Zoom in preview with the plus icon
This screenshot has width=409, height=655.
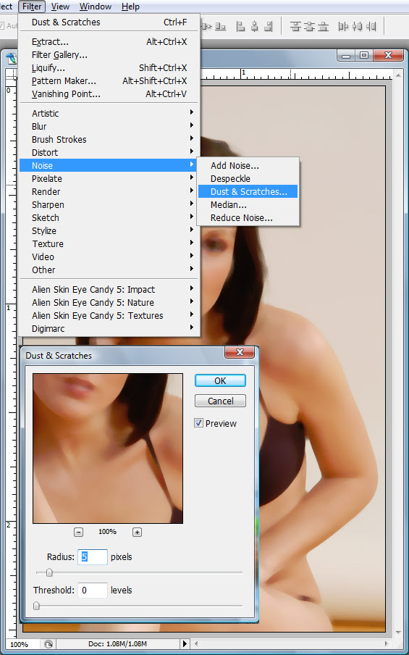pos(137,532)
